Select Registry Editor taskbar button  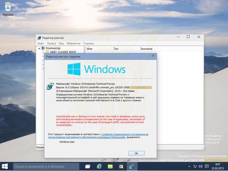[x=132, y=166]
